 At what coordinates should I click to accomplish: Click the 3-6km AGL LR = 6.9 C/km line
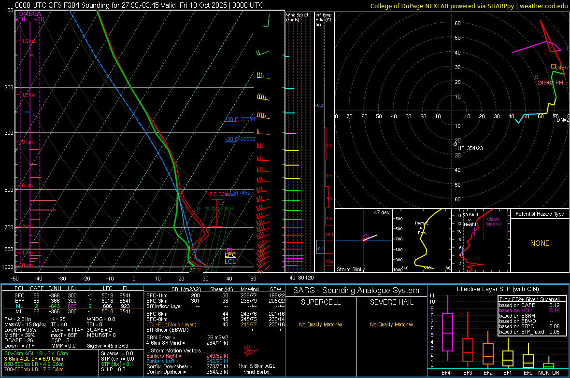coord(34,359)
